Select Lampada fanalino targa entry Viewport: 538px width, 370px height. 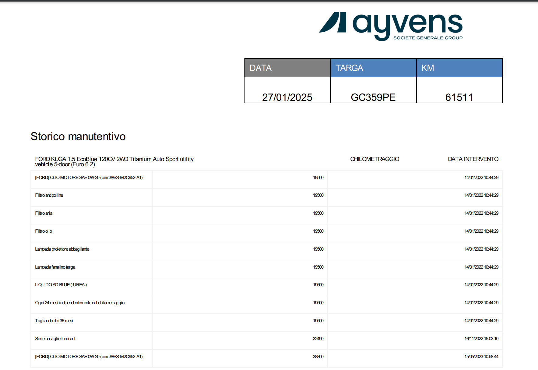[x=55, y=267]
